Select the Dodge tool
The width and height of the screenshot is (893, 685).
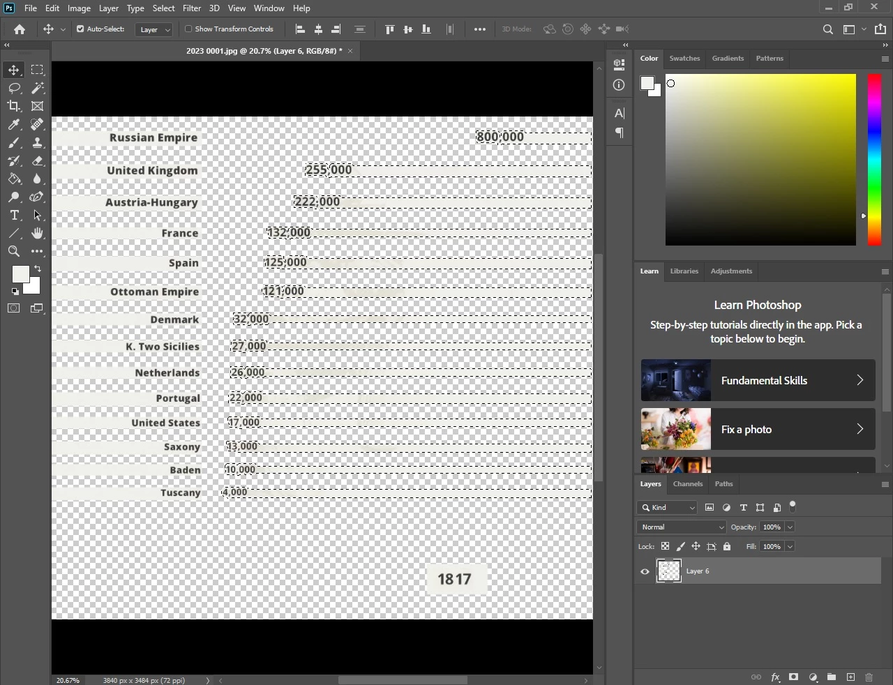[14, 197]
